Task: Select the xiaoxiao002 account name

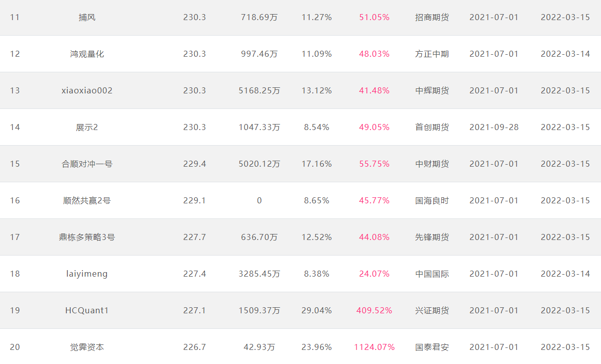Action: click(87, 90)
